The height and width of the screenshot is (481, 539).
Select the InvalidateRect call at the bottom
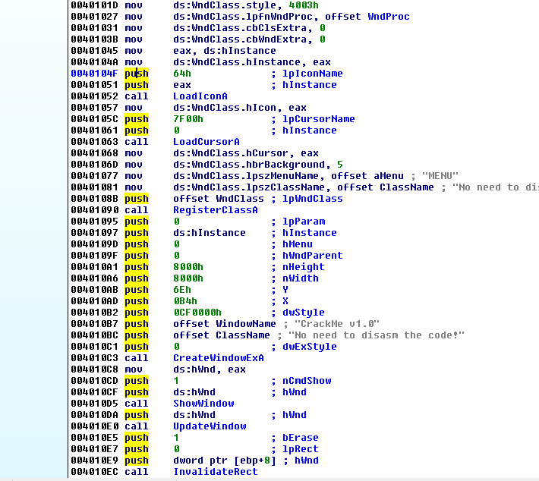(215, 472)
